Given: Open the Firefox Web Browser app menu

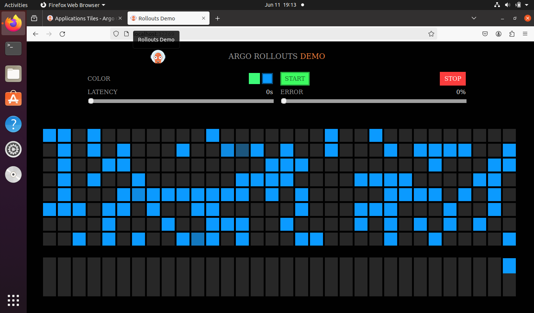Looking at the screenshot, I should pyautogui.click(x=73, y=5).
